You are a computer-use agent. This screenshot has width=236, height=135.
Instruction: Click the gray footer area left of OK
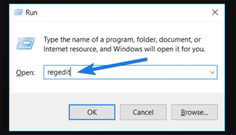coord(39,112)
